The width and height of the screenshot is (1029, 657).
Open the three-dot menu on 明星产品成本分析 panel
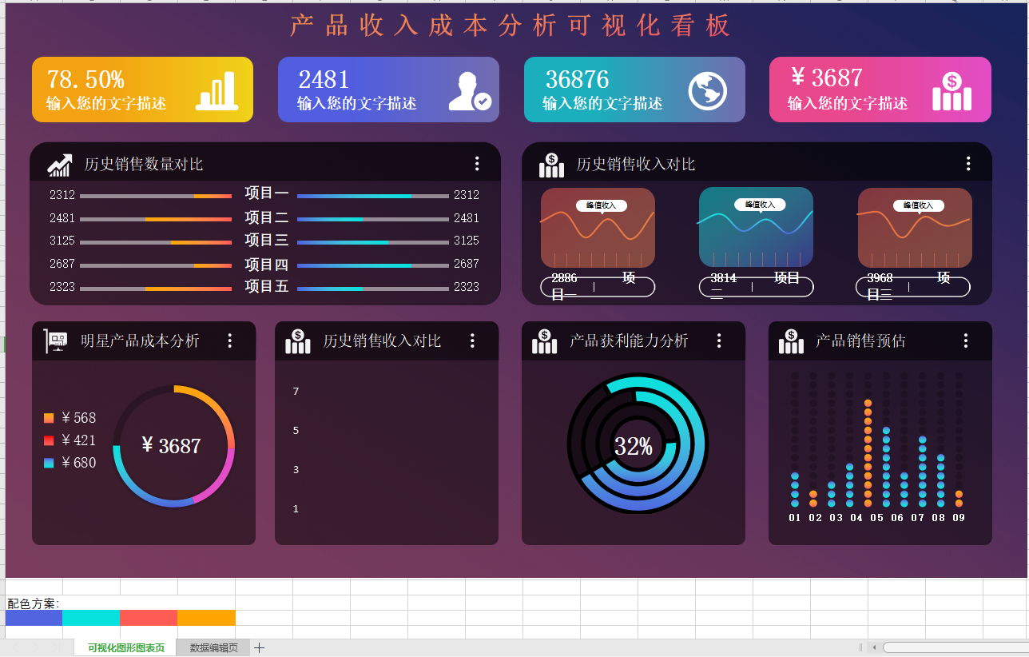coord(230,340)
